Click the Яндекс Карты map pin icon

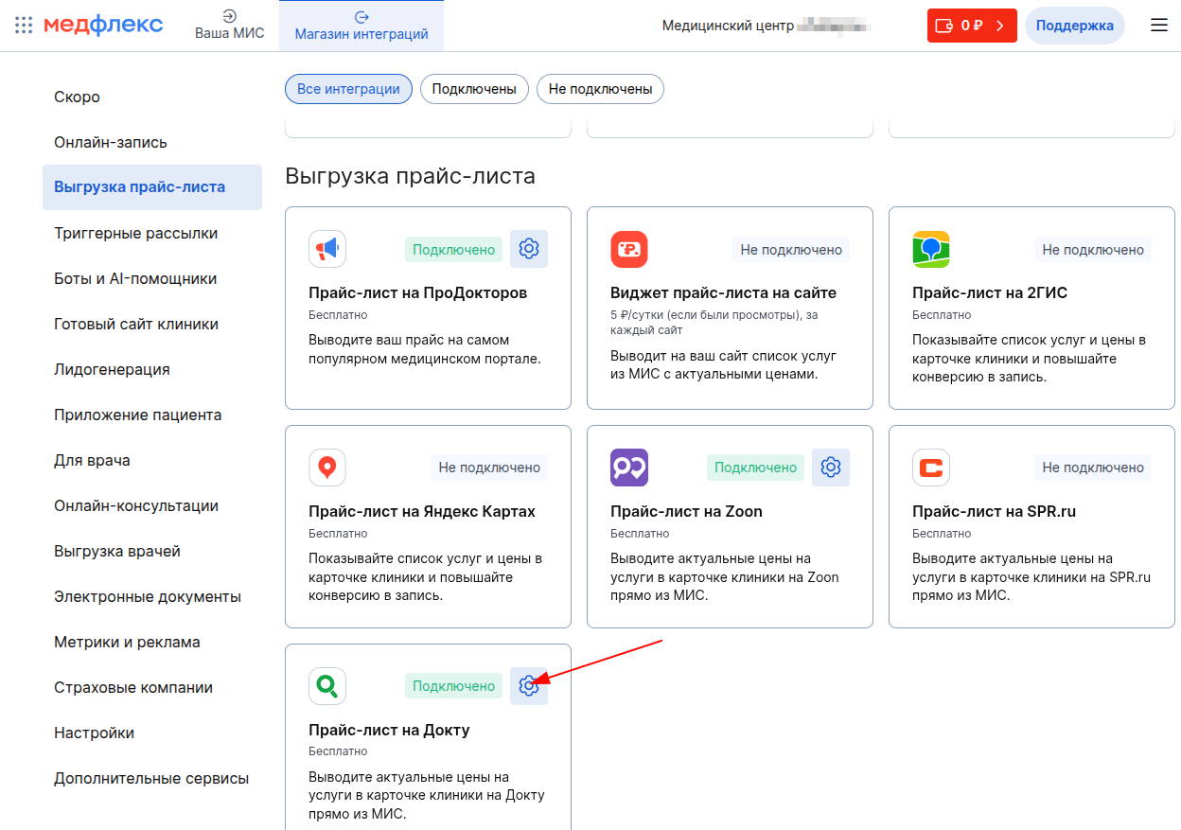(x=327, y=468)
